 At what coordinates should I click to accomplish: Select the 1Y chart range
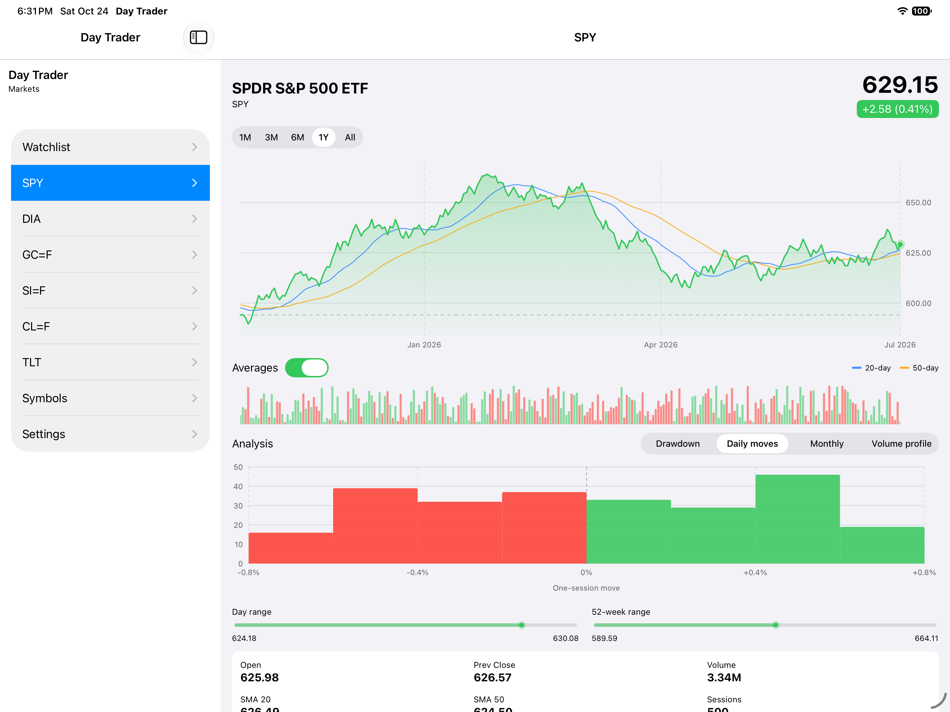coord(323,137)
